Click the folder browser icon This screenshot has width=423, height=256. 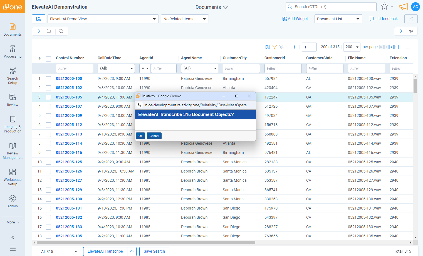[x=49, y=31]
